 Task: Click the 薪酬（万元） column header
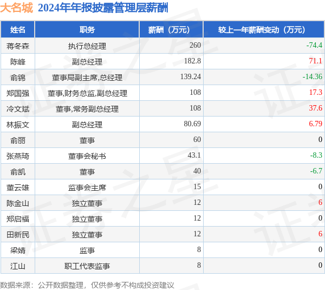pos(171,30)
